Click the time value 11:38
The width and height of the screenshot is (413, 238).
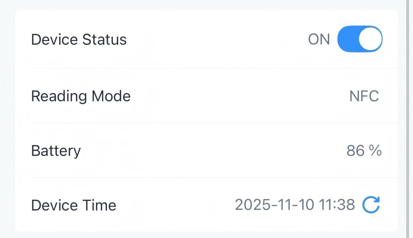337,205
